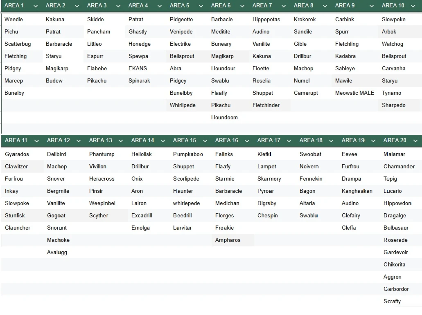Open the AREA 8 filter dropdown arrow

[x=325, y=6]
